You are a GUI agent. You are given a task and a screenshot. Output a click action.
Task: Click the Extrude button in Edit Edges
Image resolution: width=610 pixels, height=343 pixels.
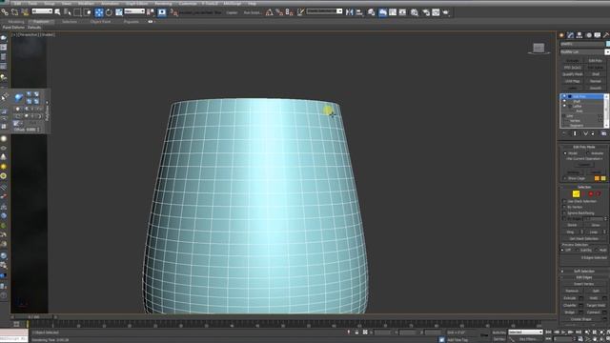click(570, 298)
